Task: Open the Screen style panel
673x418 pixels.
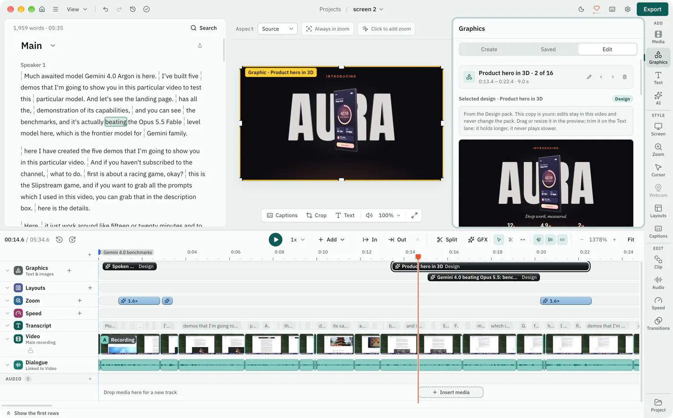Action: tap(658, 129)
